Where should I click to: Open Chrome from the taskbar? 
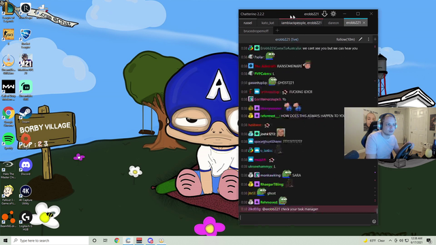[116, 240]
